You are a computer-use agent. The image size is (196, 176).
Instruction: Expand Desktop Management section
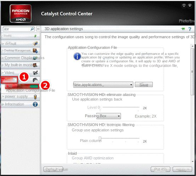click(x=21, y=51)
